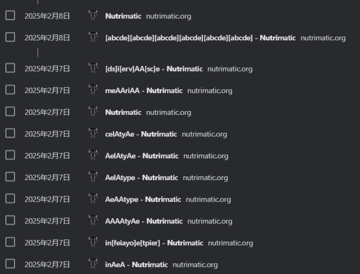Click the site icon beside inAeA entry
360x274 pixels.
[93, 264]
